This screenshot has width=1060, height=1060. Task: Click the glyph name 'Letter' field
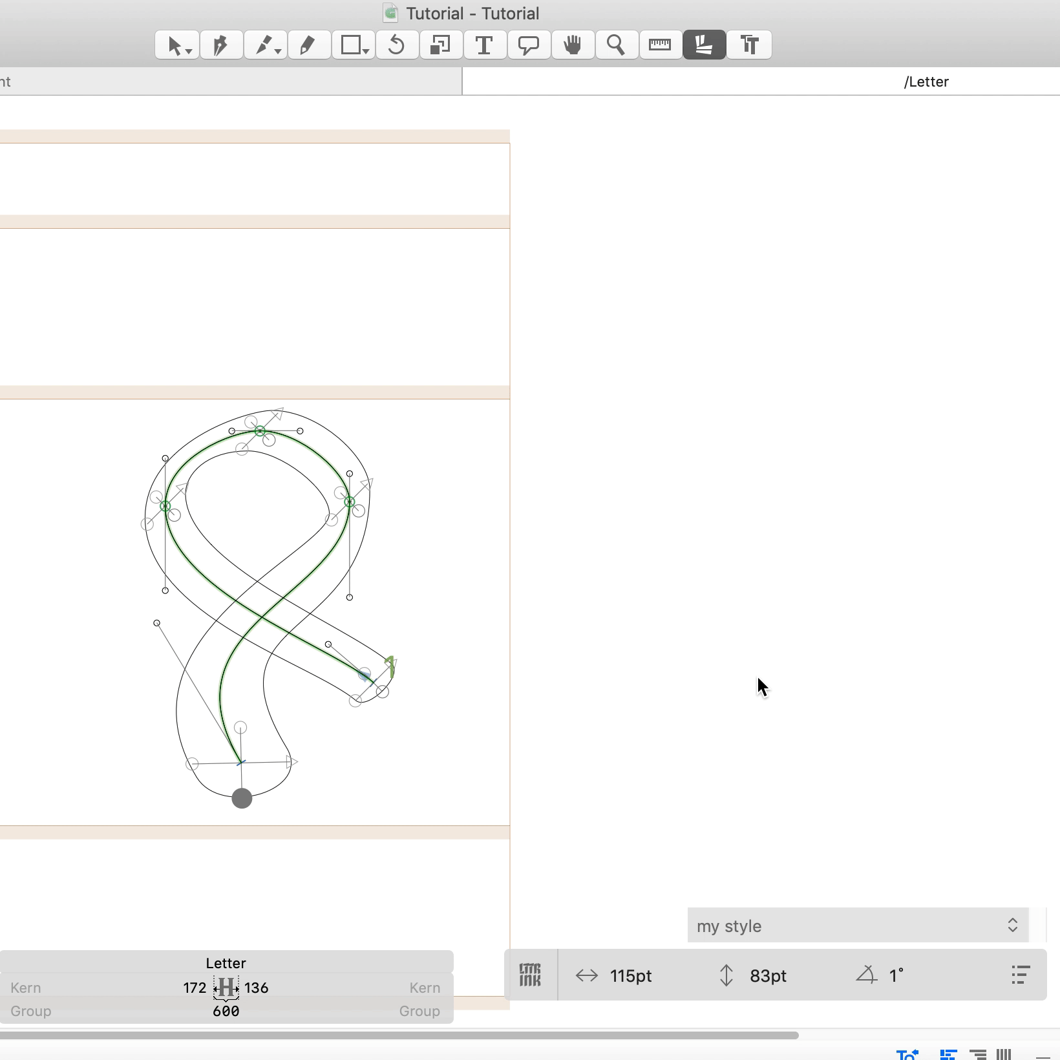coord(226,963)
